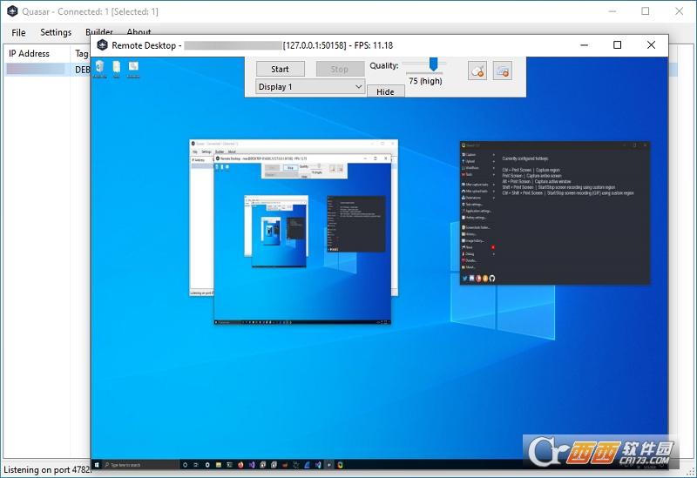Toggle remote keyboard input icon

click(x=503, y=71)
